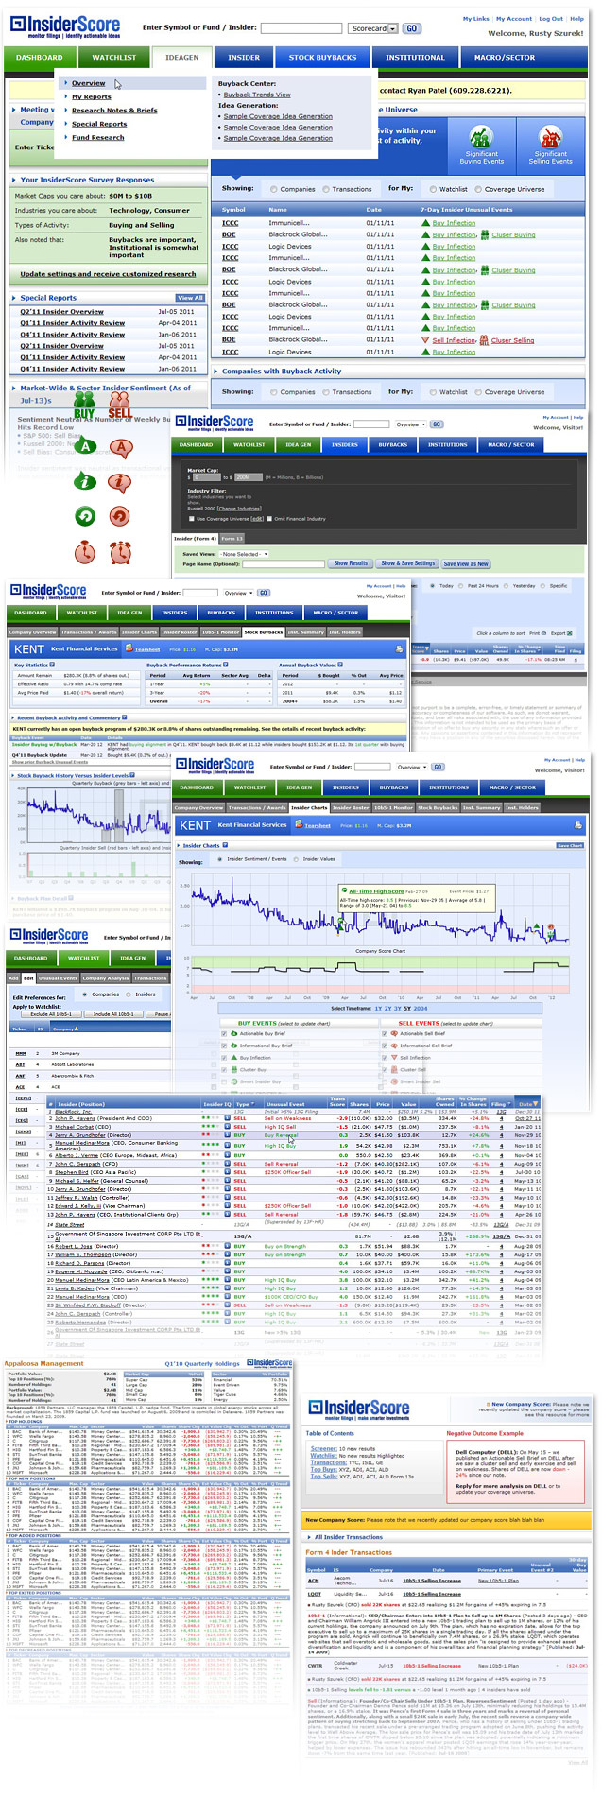Screen dimensions: 602x1798
Task: Click the red Sell Inflection triangle icon
Action: [426, 340]
